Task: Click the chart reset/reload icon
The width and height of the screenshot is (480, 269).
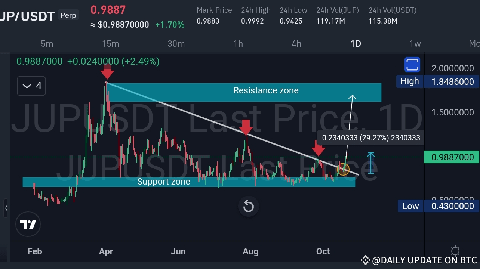Action: 248,206
